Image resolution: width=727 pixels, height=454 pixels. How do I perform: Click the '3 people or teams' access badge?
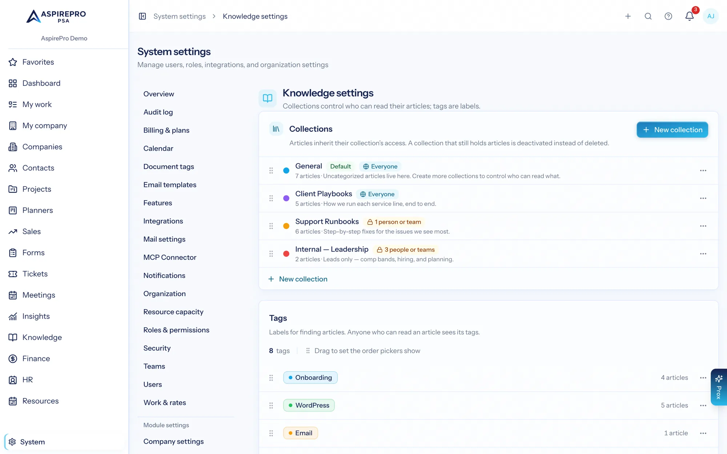406,250
